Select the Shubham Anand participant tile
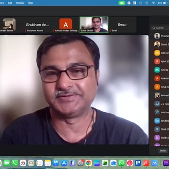This screenshot has height=169, width=169. click(x=37, y=25)
